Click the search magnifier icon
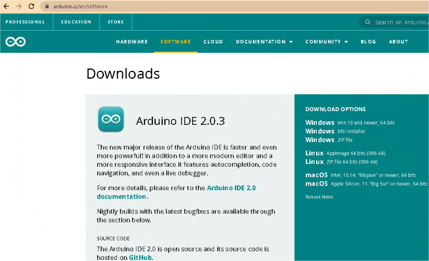The image size is (429, 261). [368, 22]
